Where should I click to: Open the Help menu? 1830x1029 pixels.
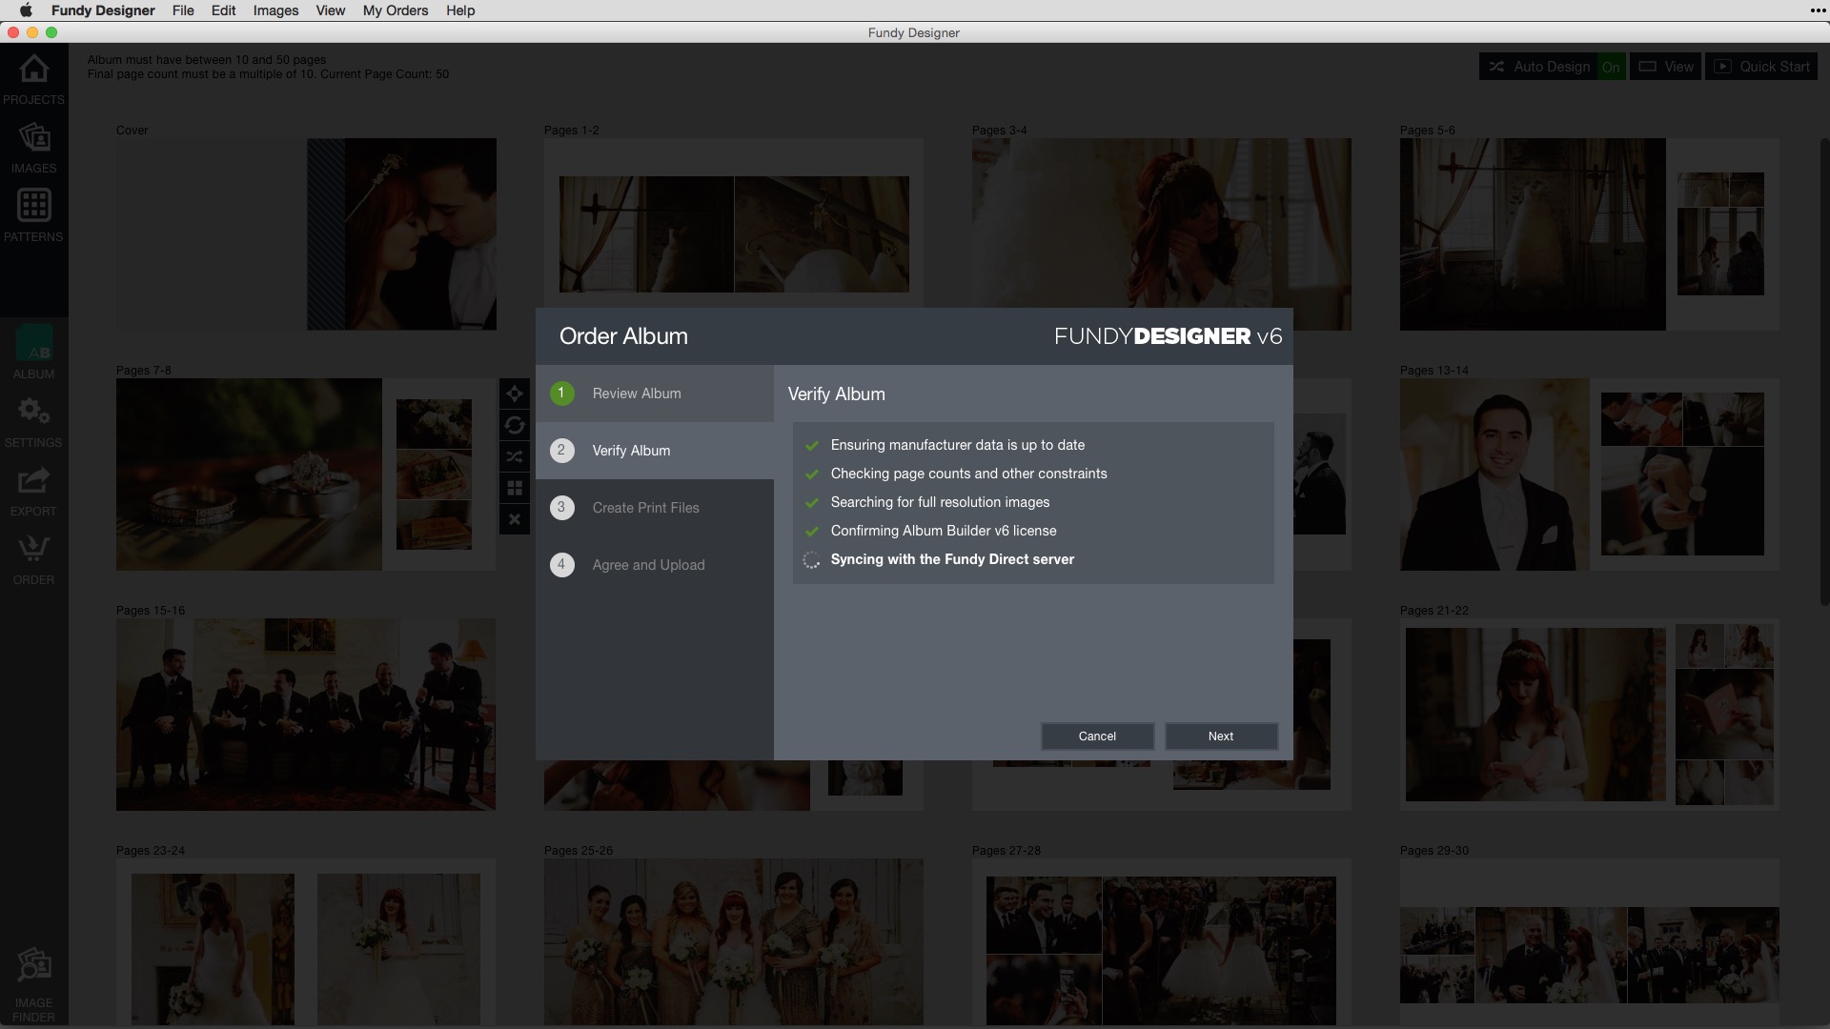(x=460, y=10)
